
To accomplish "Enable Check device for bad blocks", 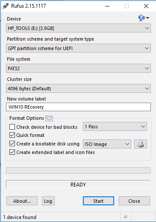I will pyautogui.click(x=12, y=127).
